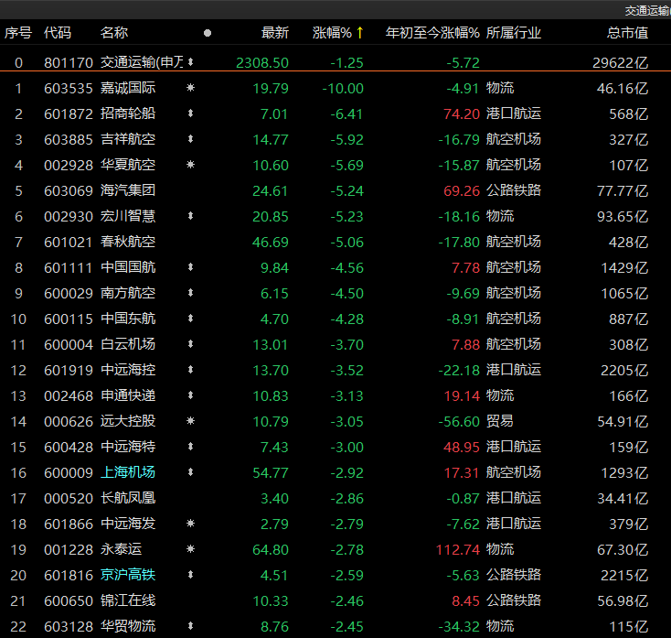Viewport: 671px width, 638px height.
Task: Sort by 年初至今涨幅% column header
Action: [432, 33]
